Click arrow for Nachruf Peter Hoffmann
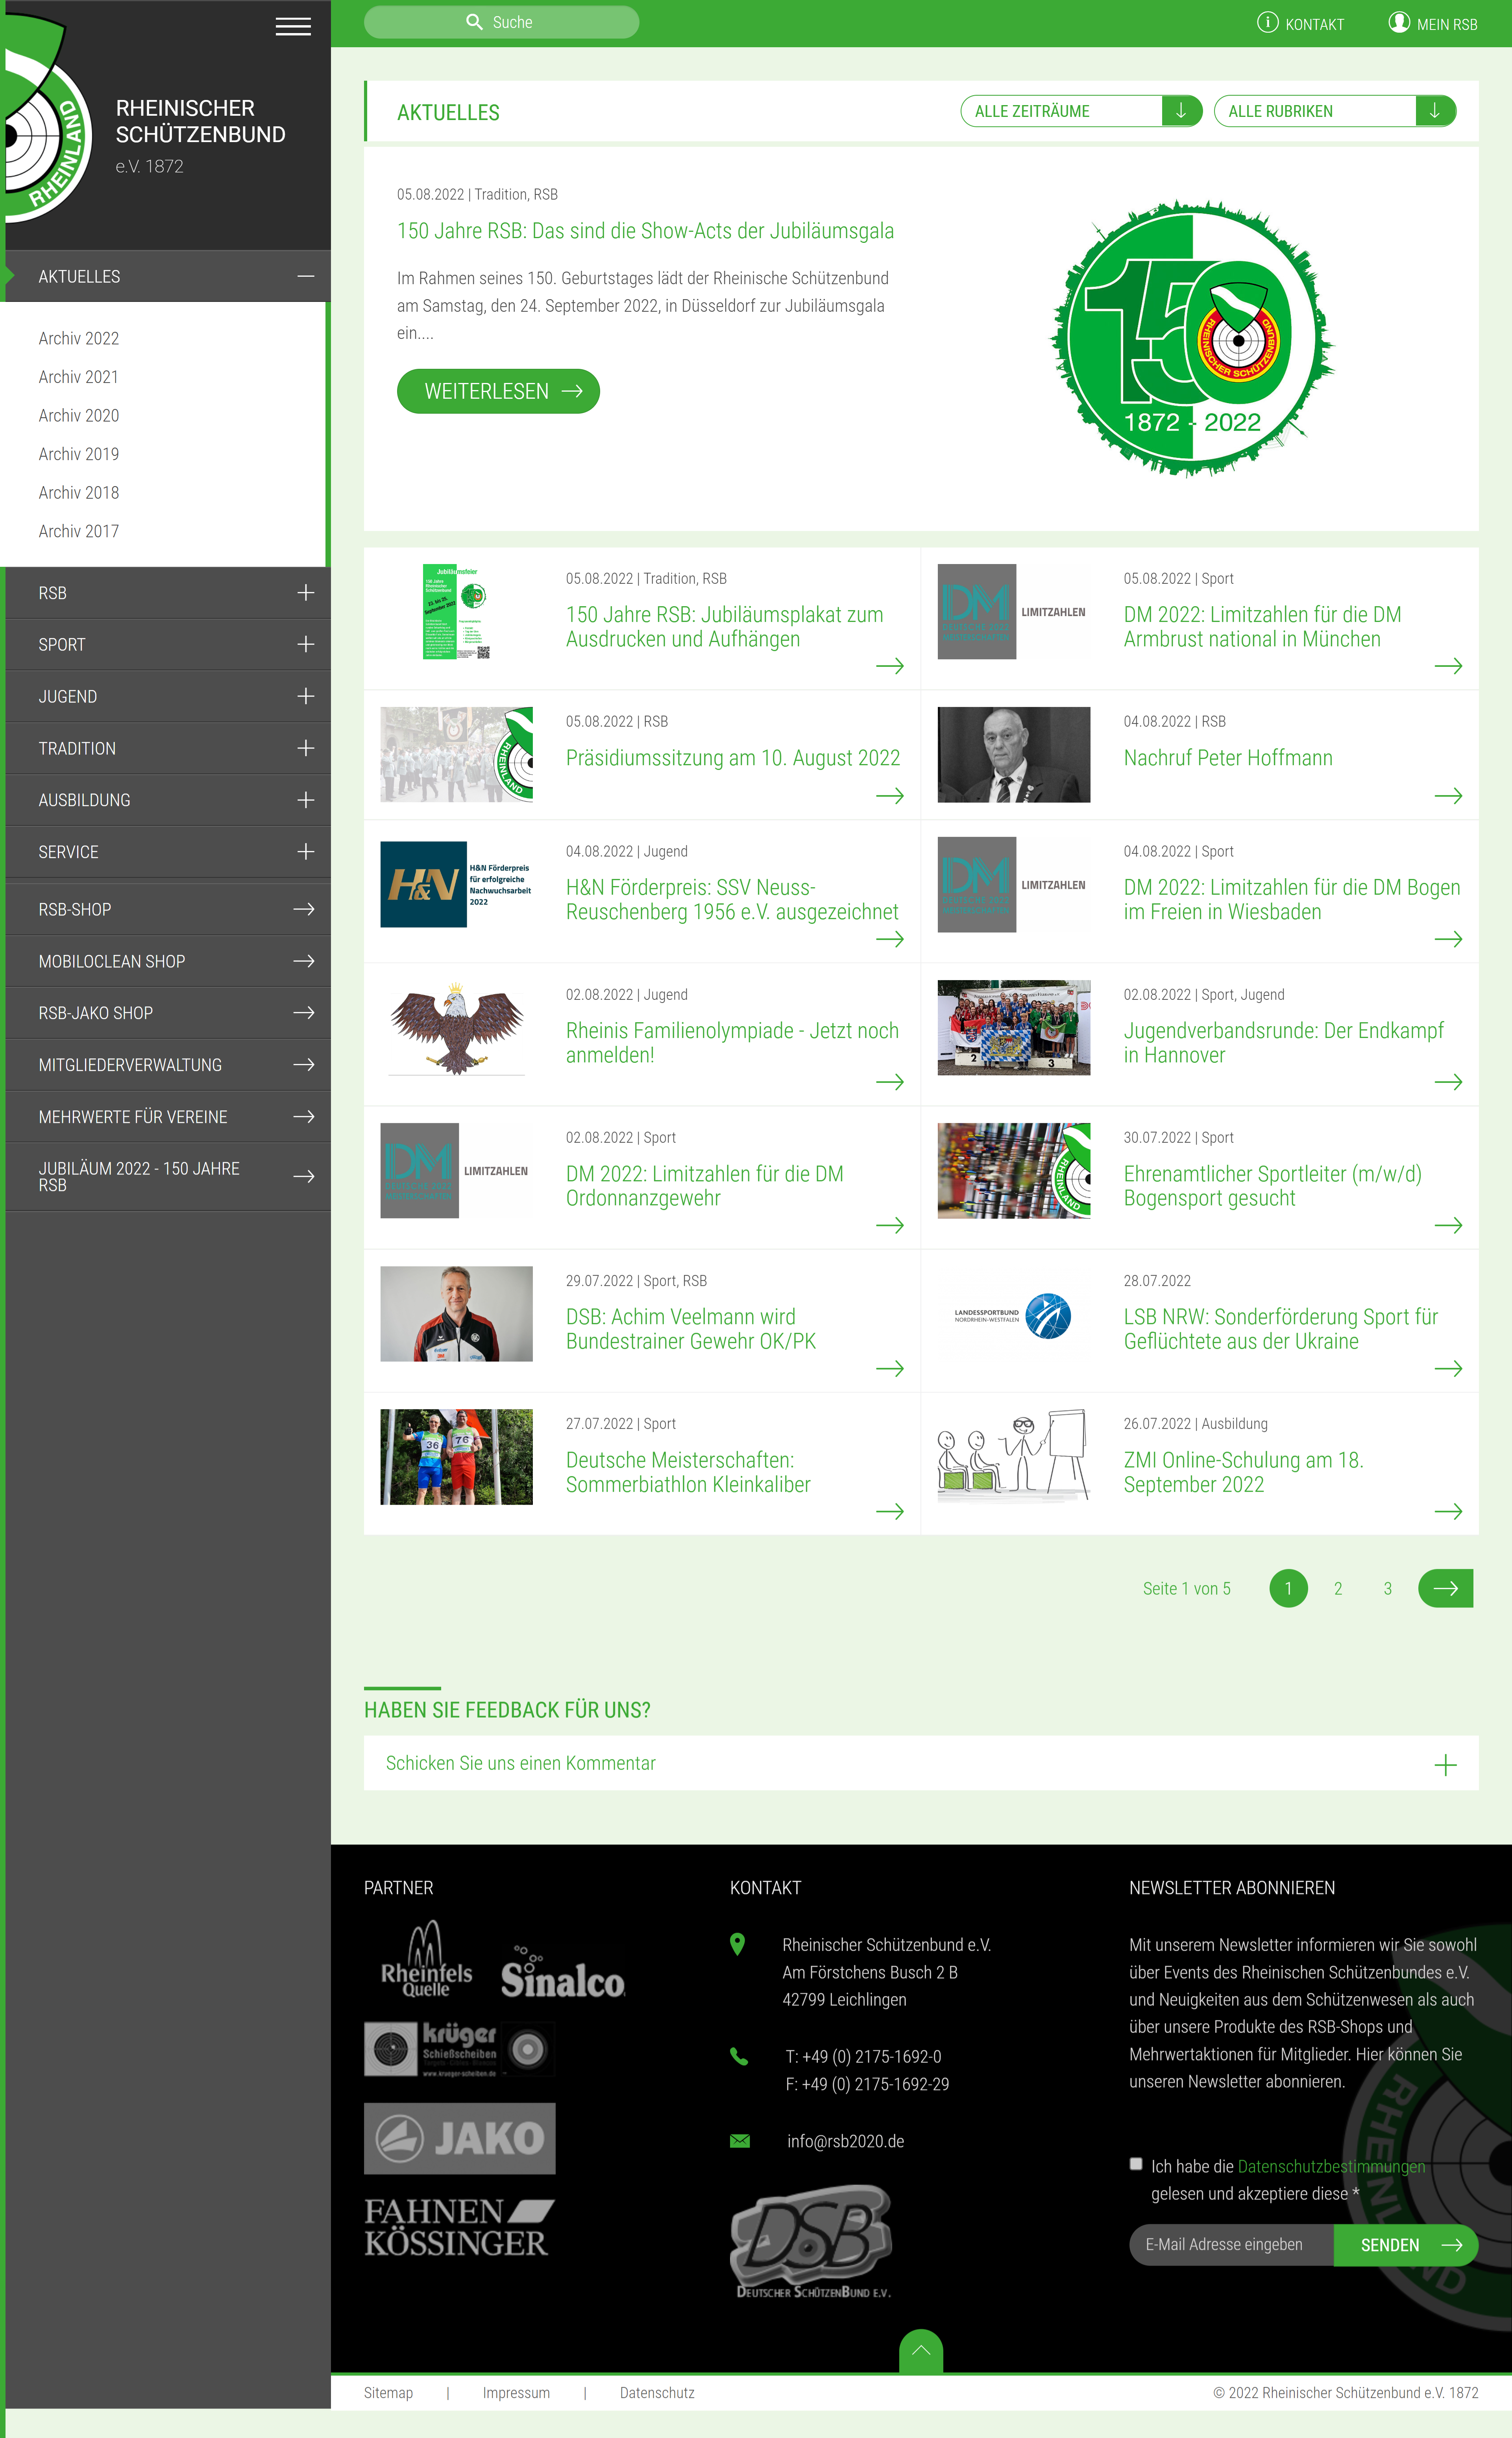Screen dimensions: 1512x2438 [1447, 796]
